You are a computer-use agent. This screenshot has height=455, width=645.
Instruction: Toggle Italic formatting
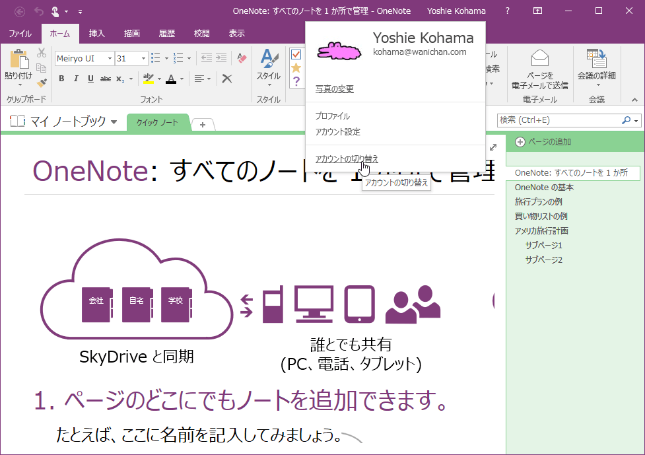pyautogui.click(x=76, y=79)
